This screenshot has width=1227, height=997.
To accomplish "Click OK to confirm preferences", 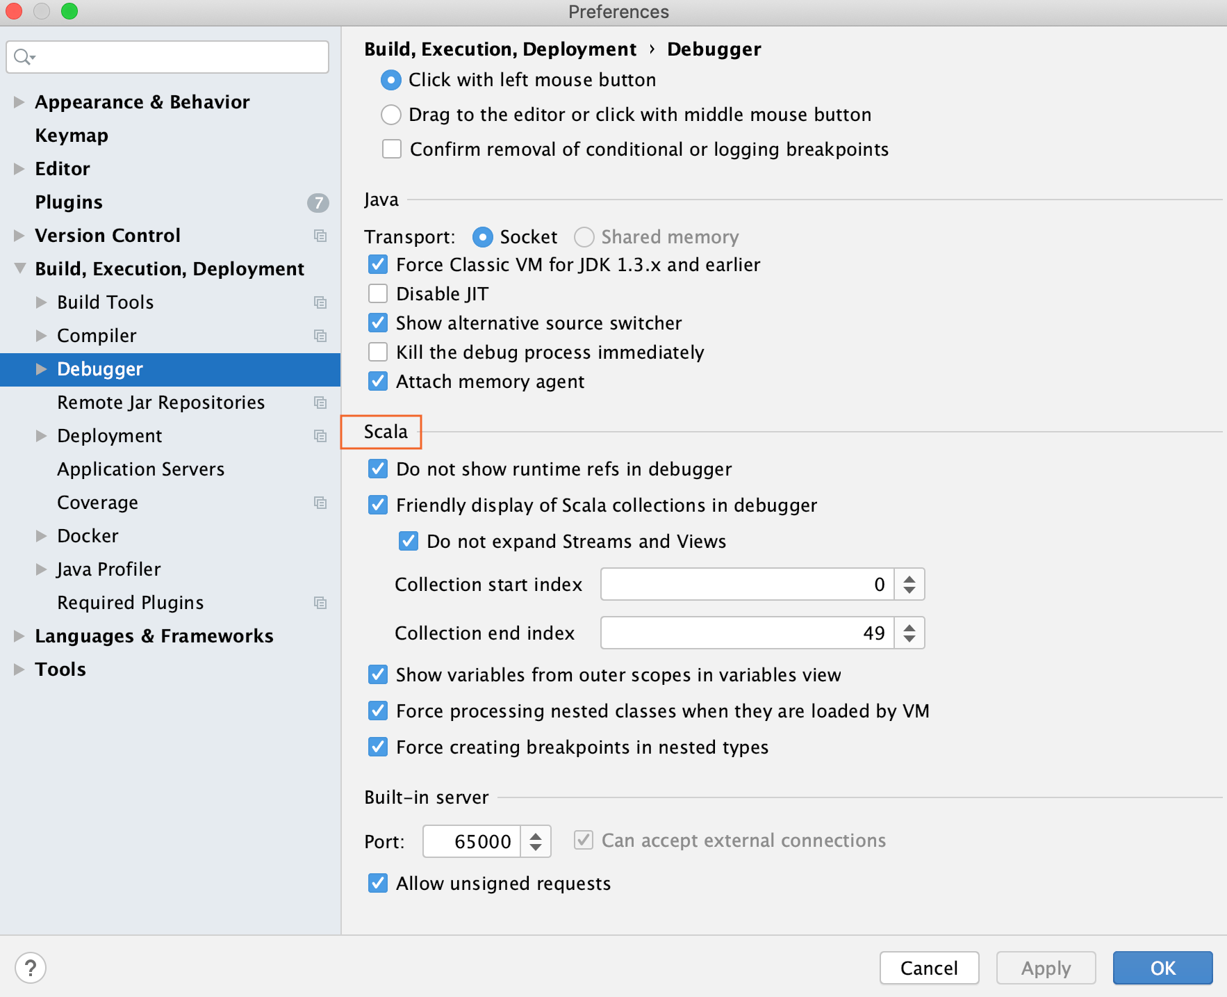I will pos(1163,968).
